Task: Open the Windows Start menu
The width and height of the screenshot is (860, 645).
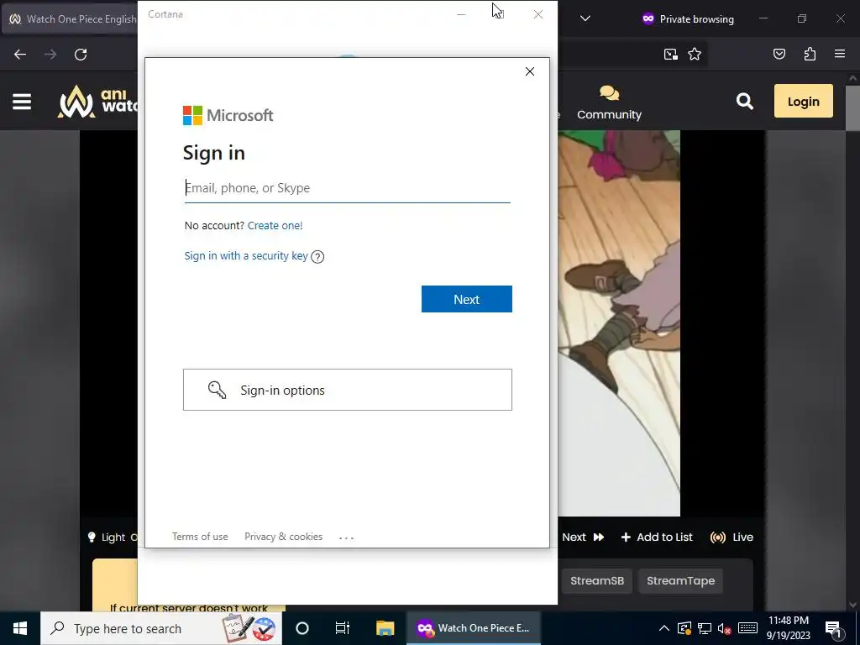Action: click(x=20, y=628)
